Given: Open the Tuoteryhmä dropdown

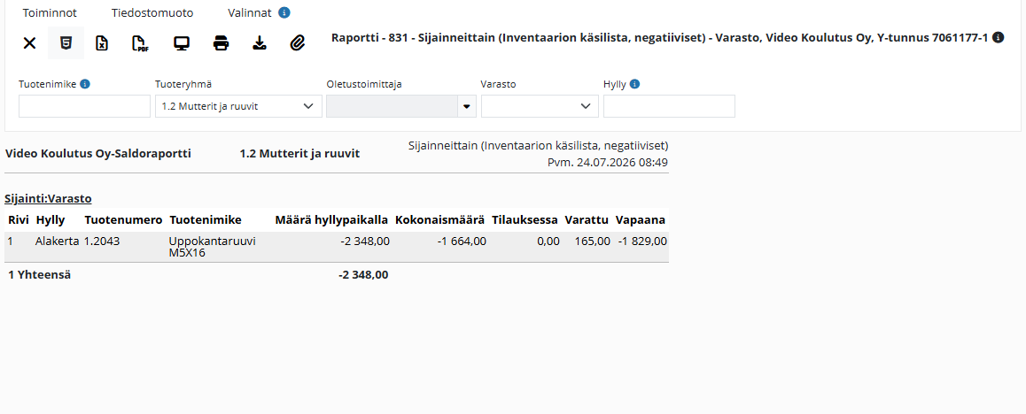Looking at the screenshot, I should (x=238, y=106).
